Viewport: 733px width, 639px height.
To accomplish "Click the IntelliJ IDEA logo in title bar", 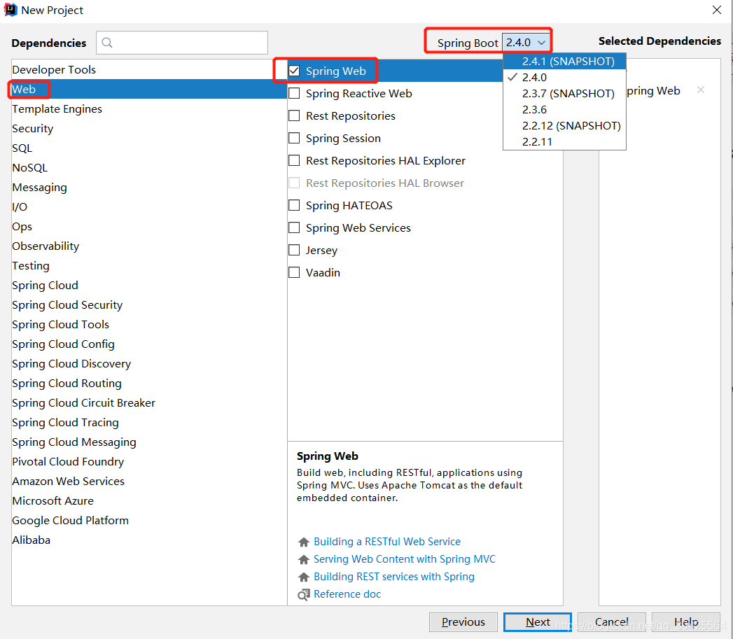I will click(x=11, y=10).
